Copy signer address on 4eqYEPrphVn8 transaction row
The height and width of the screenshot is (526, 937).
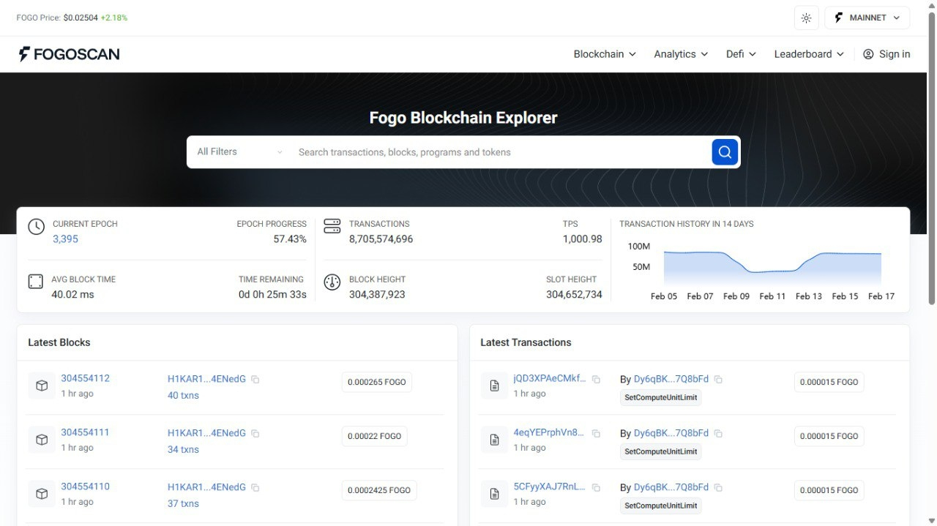point(718,434)
